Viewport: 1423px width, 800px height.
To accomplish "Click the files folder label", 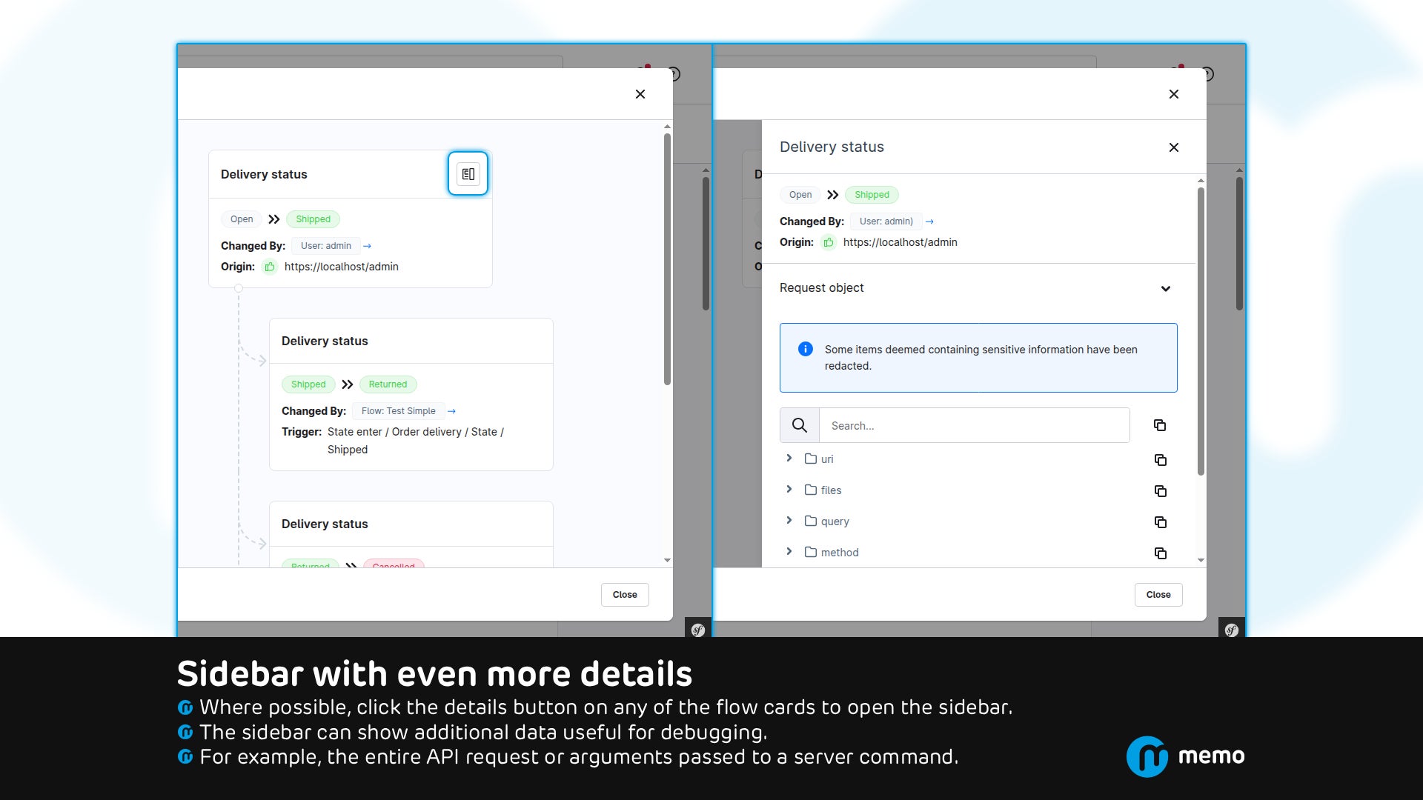I will [832, 490].
